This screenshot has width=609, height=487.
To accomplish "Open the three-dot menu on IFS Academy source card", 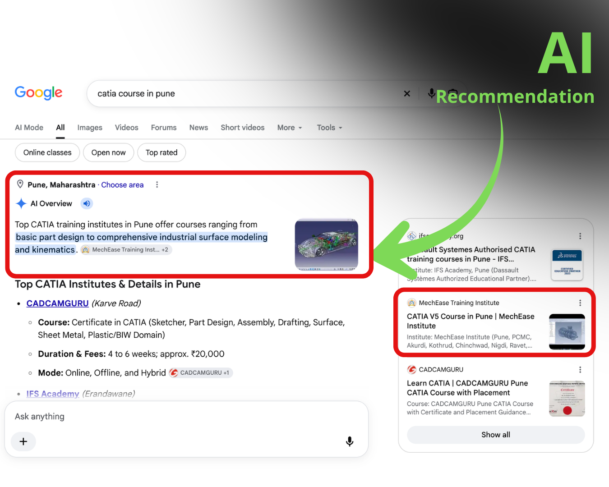I will point(580,236).
